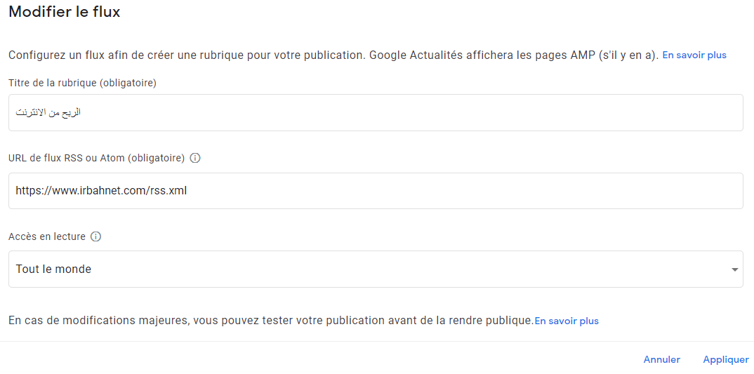Click the Arabic section title text
The width and height of the screenshot is (754, 374).
coord(48,112)
